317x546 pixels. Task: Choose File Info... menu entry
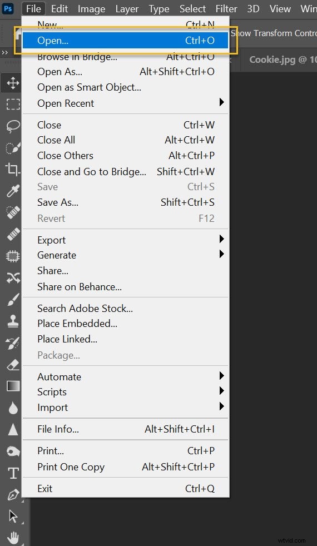click(125, 429)
